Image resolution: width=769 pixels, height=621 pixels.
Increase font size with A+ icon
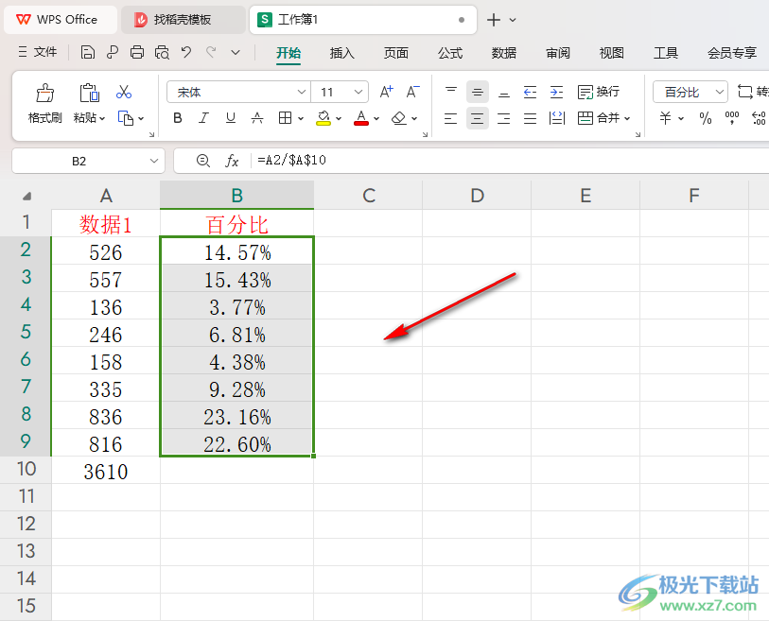pos(387,92)
